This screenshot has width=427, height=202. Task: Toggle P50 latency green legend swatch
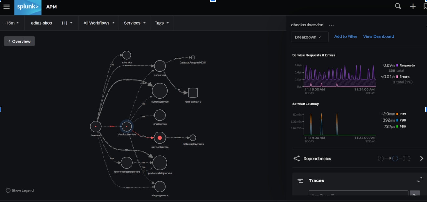[397, 127]
